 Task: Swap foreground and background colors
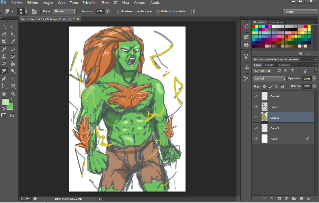(x=12, y=99)
